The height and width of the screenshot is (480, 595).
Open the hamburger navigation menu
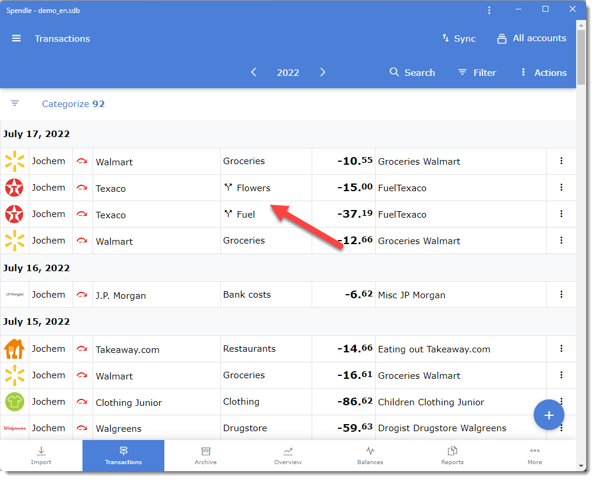point(16,39)
